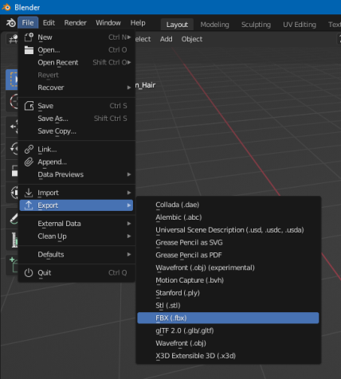Viewport: 341px width, 379px height.
Task: Choose Quit from File menu
Action: click(76, 273)
